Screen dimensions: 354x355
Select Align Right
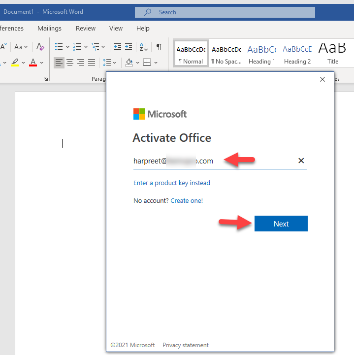[81, 62]
